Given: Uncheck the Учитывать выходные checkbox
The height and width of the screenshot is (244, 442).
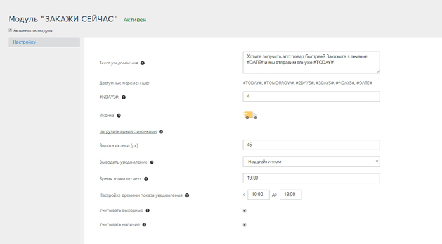Looking at the screenshot, I should (244, 210).
